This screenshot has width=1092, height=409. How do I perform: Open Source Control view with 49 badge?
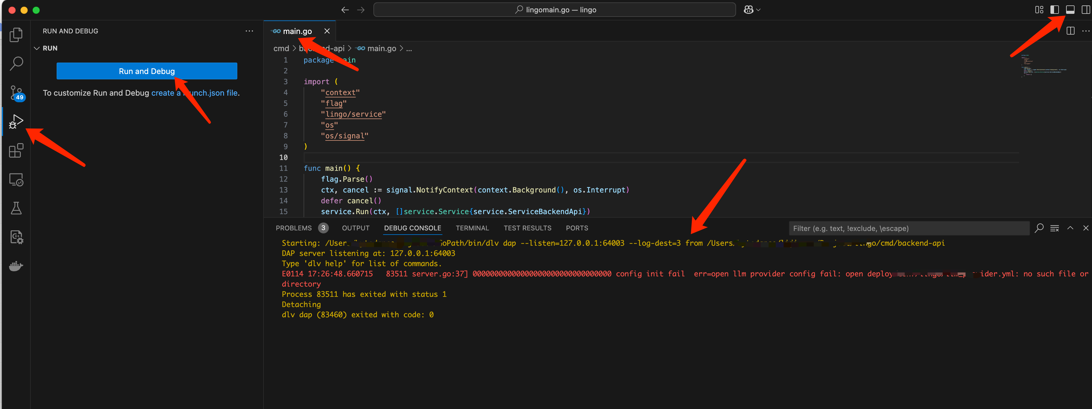tap(17, 93)
